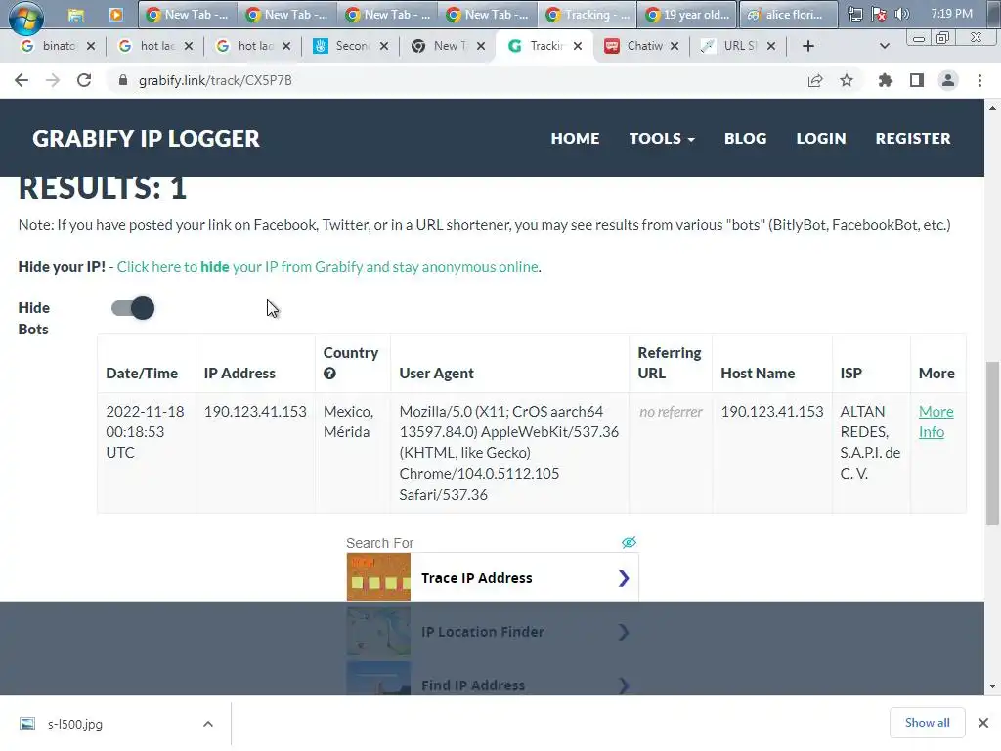Click the page vertical scrollbar thumb

[x=992, y=443]
